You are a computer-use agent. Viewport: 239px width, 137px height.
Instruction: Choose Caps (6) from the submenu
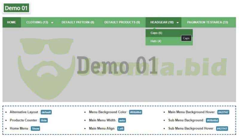click(x=156, y=33)
